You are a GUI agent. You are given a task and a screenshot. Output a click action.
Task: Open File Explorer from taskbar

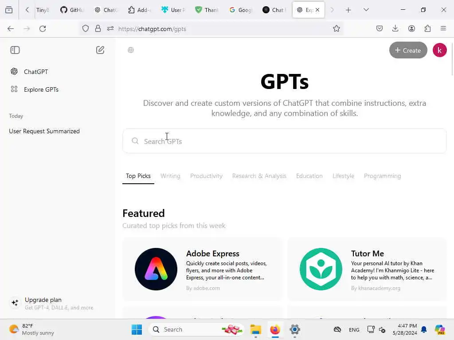256,329
